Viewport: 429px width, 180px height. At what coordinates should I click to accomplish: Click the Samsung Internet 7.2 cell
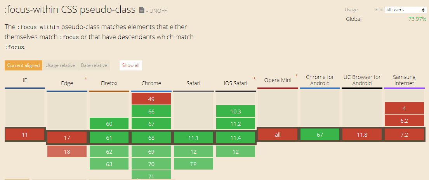point(405,134)
